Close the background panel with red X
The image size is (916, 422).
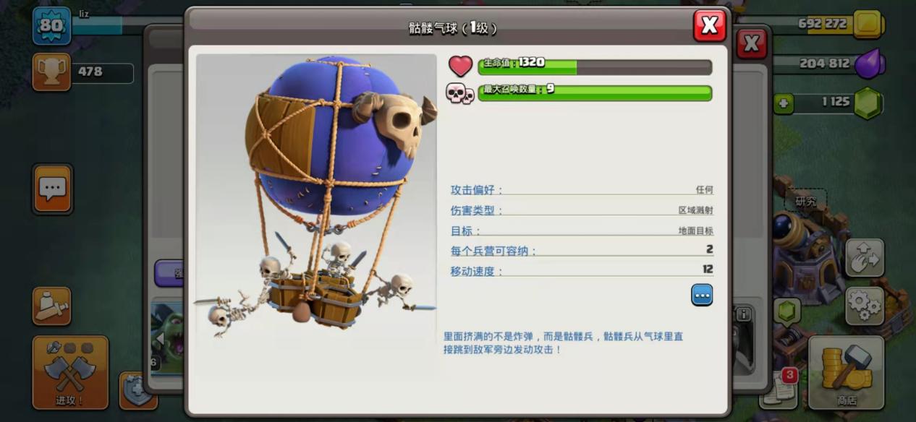[x=752, y=44]
